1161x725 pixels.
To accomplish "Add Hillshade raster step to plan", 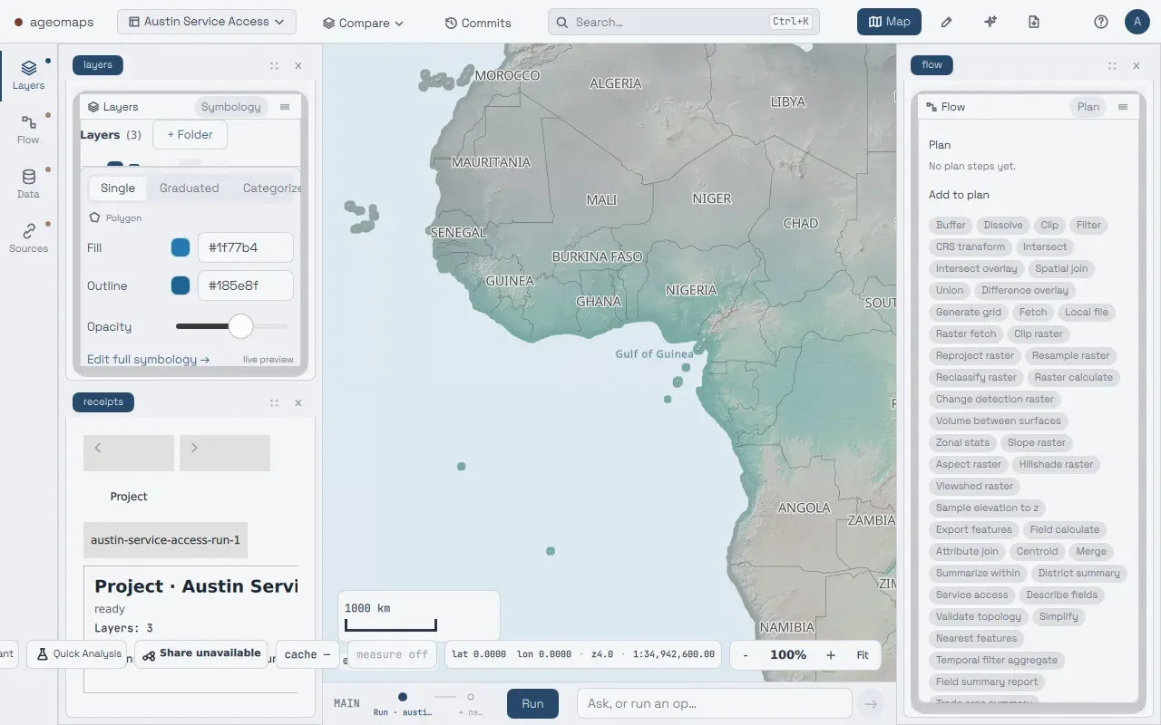I will pos(1057,465).
